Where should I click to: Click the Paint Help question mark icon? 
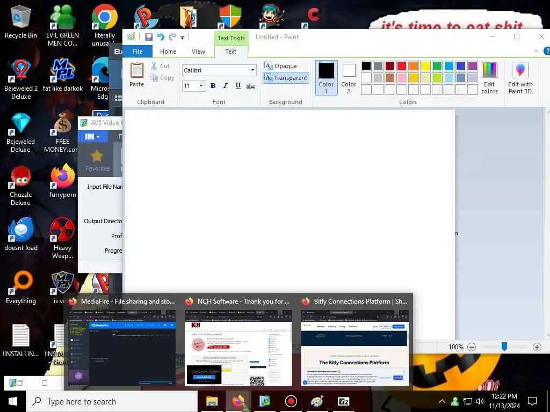pos(546,51)
